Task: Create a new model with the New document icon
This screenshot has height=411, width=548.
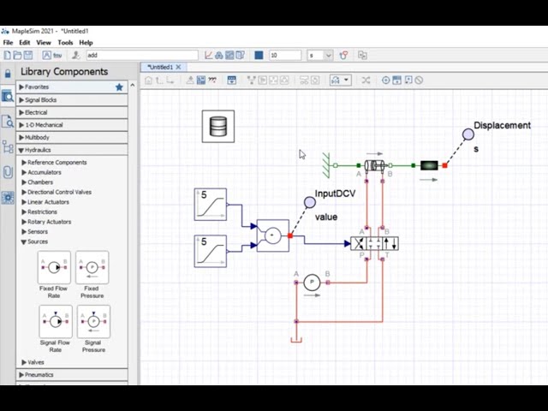Action: 7,55
